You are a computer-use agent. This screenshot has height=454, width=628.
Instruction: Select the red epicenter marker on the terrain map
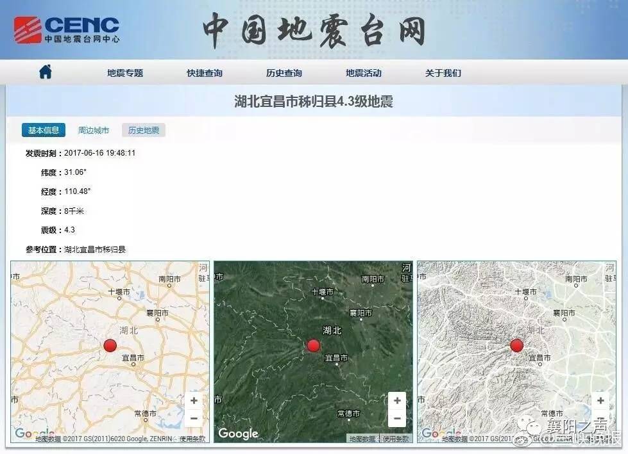516,345
